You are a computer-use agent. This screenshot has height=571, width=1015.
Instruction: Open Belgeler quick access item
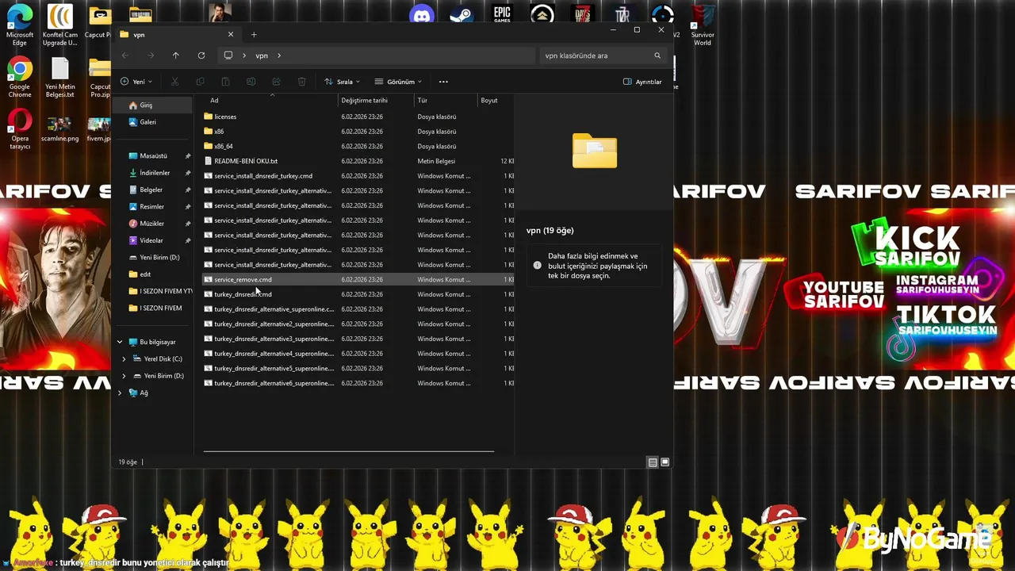pos(153,190)
